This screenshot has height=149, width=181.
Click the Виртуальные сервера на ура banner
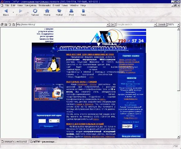tap(93, 48)
